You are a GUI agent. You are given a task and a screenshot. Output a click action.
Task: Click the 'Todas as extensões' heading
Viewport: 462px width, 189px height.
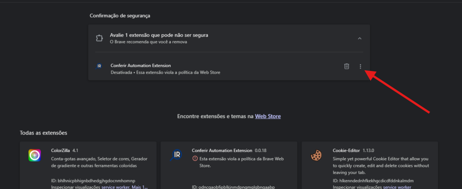[43, 133]
